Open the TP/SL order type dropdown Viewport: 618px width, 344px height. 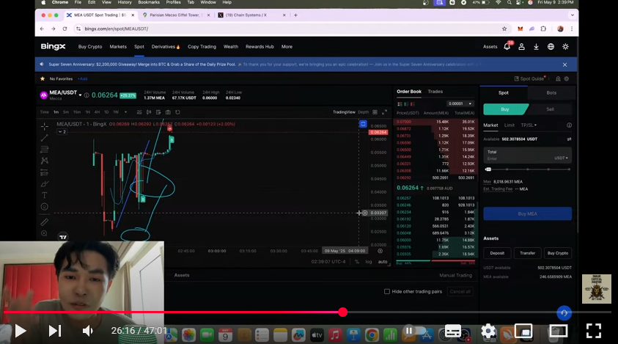[x=529, y=125]
